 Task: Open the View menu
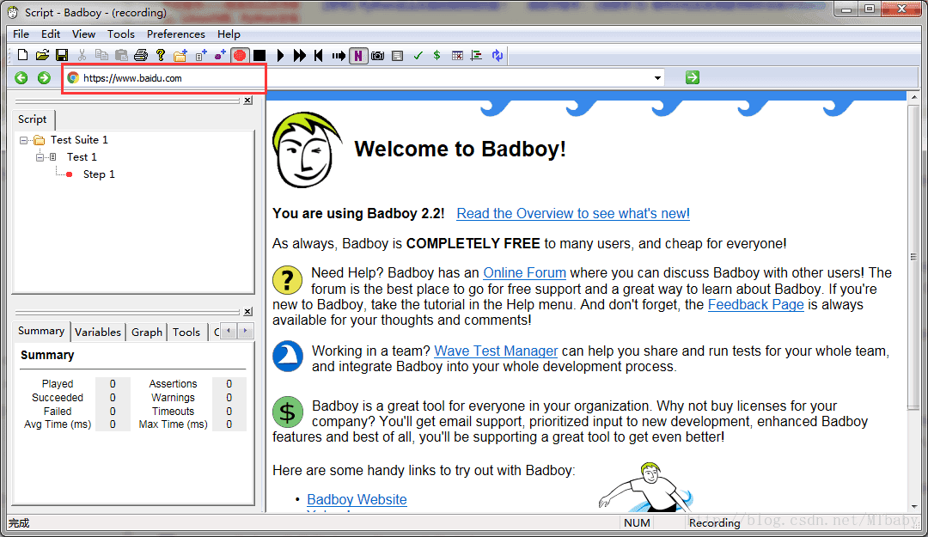click(83, 34)
